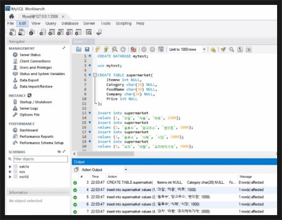The width and height of the screenshot is (282, 220).
Task: Save script floppy disk icon
Action: (87, 49)
